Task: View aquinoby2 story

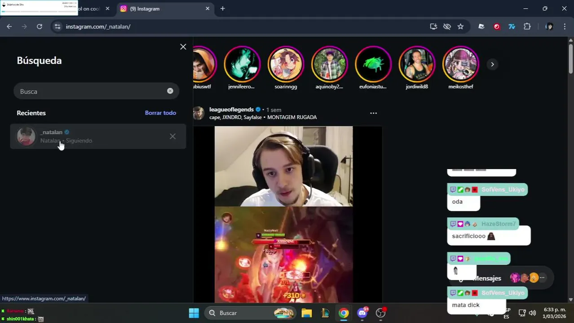Action: 329,64
